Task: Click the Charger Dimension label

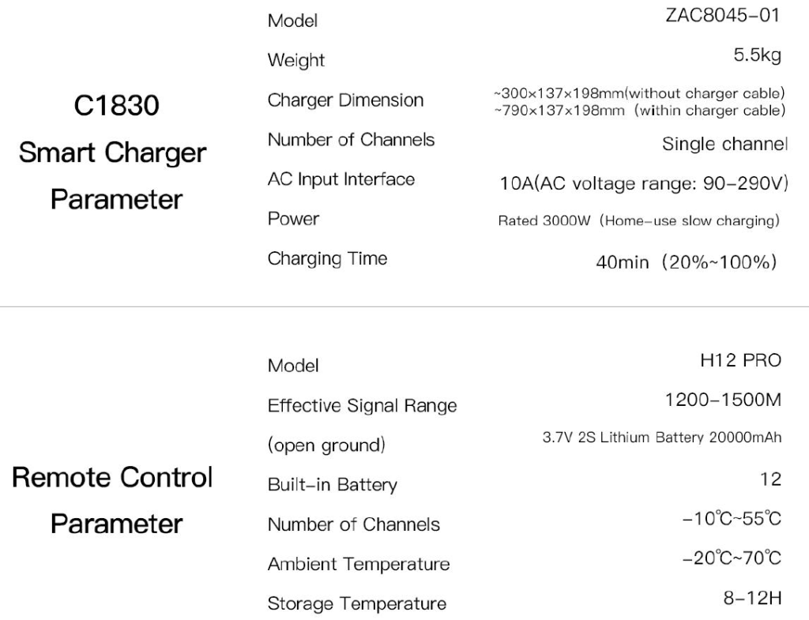Action: click(345, 100)
